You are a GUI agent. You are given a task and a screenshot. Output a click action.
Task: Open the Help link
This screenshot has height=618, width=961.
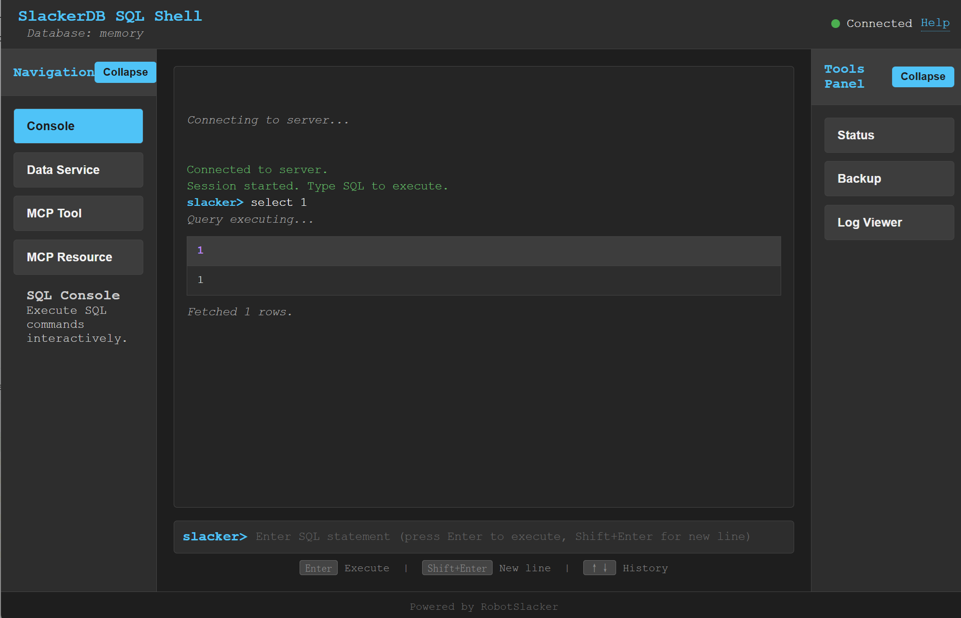[x=934, y=23]
